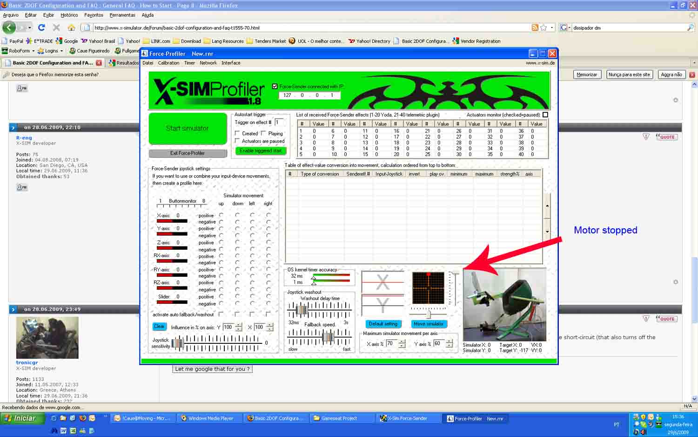Click the Trigger on effect # input field
Screen dimensions: 698x437
pos(278,122)
